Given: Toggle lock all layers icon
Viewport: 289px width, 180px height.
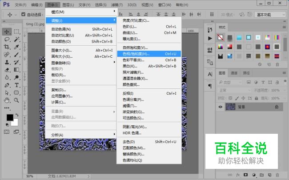Looking at the screenshot, I should click(x=257, y=98).
